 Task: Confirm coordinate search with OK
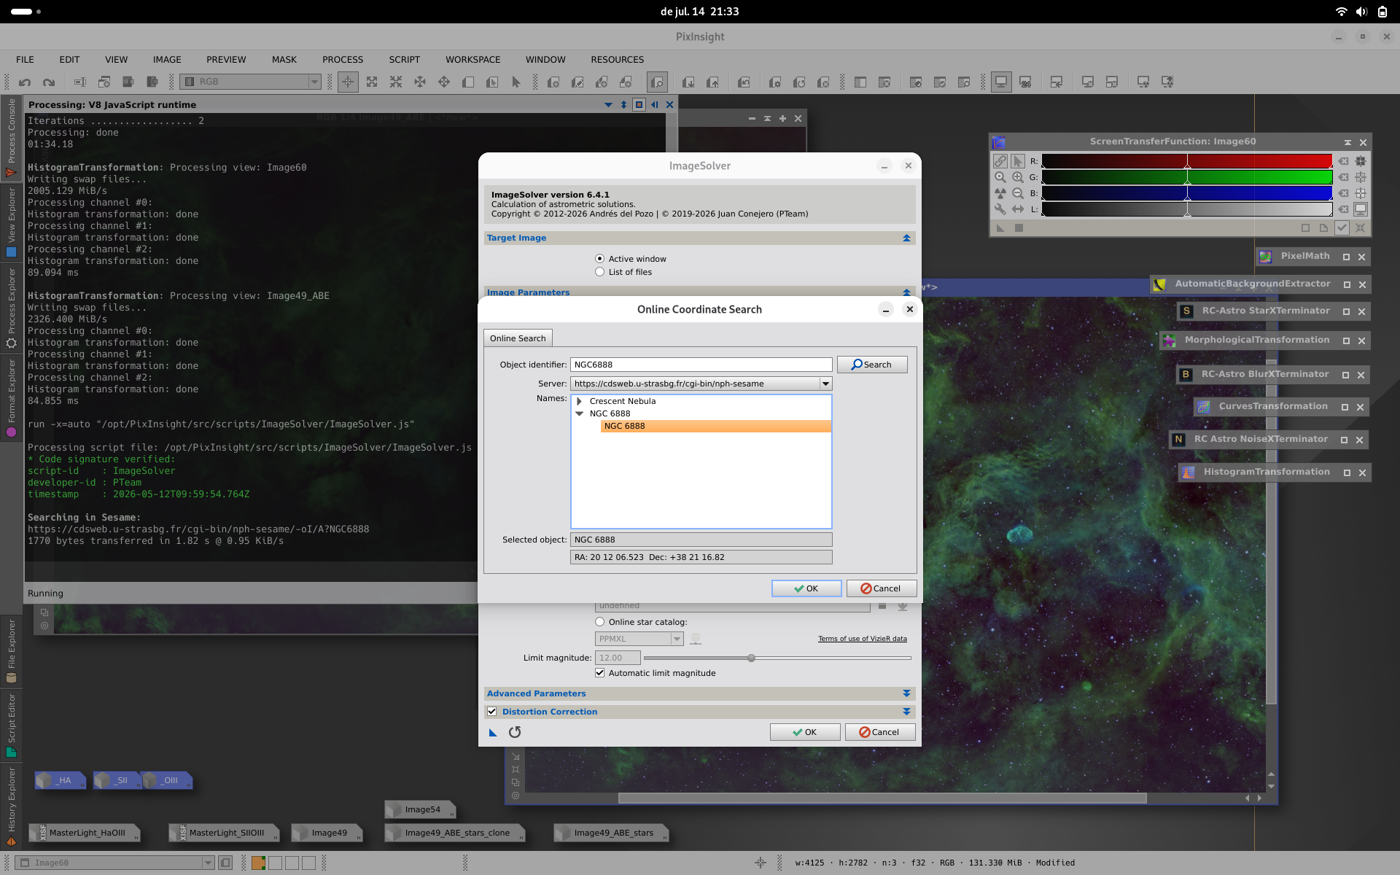tap(806, 588)
